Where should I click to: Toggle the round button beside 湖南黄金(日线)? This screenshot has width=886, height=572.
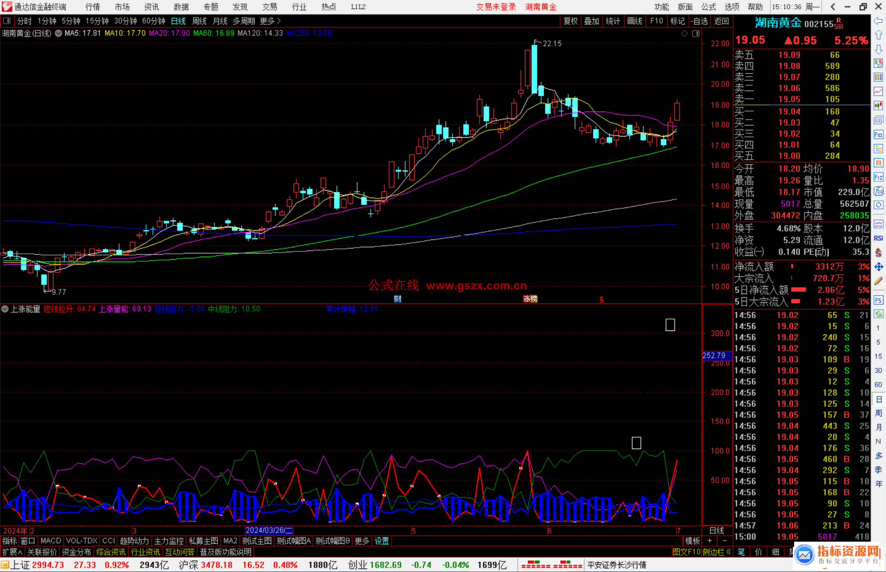(58, 33)
